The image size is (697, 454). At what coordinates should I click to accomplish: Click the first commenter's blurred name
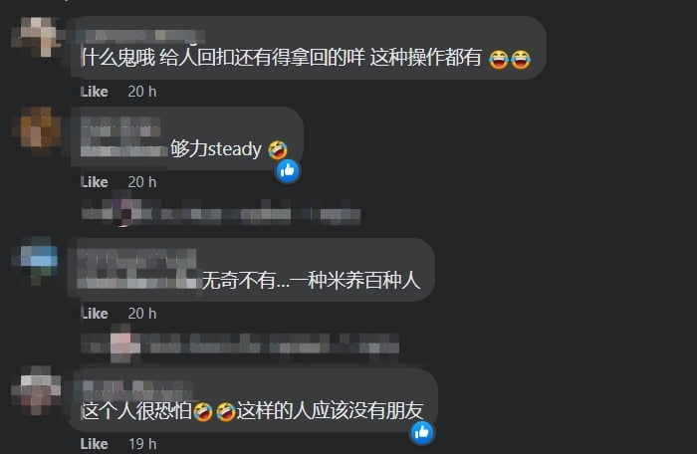tap(140, 36)
